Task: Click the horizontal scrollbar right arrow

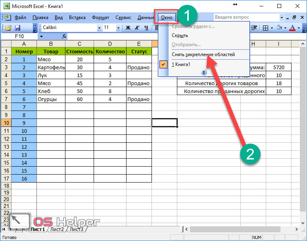Action: (x=296, y=229)
